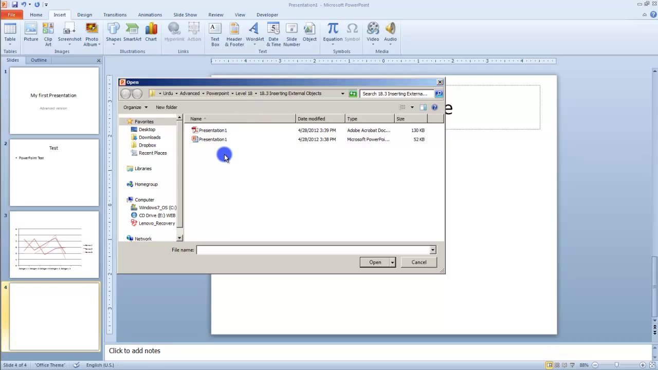Switch to the Slide Show tab
This screenshot has height=370, width=658.
[185, 15]
